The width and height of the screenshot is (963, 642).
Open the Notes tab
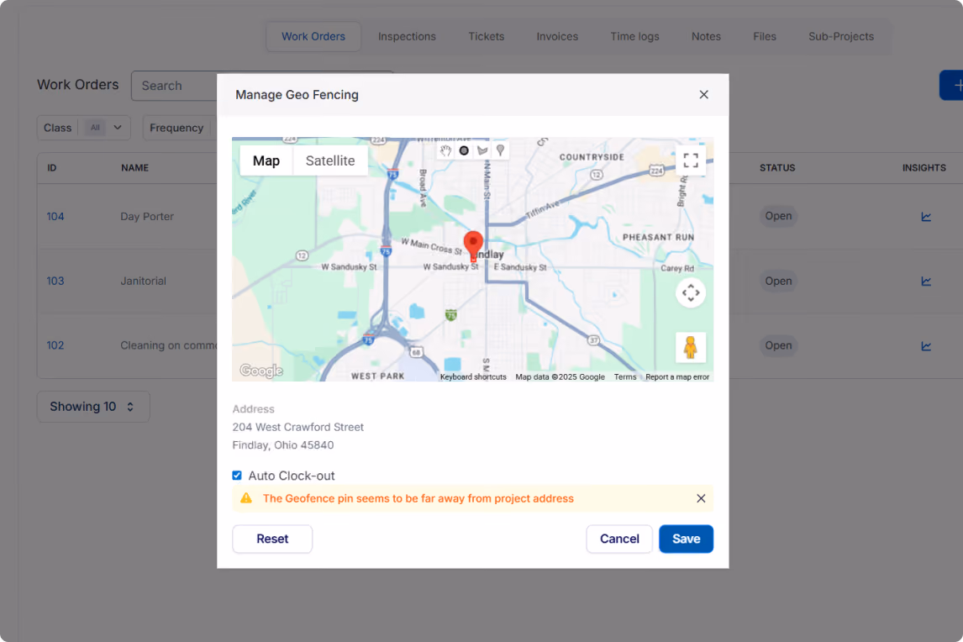[x=706, y=36]
